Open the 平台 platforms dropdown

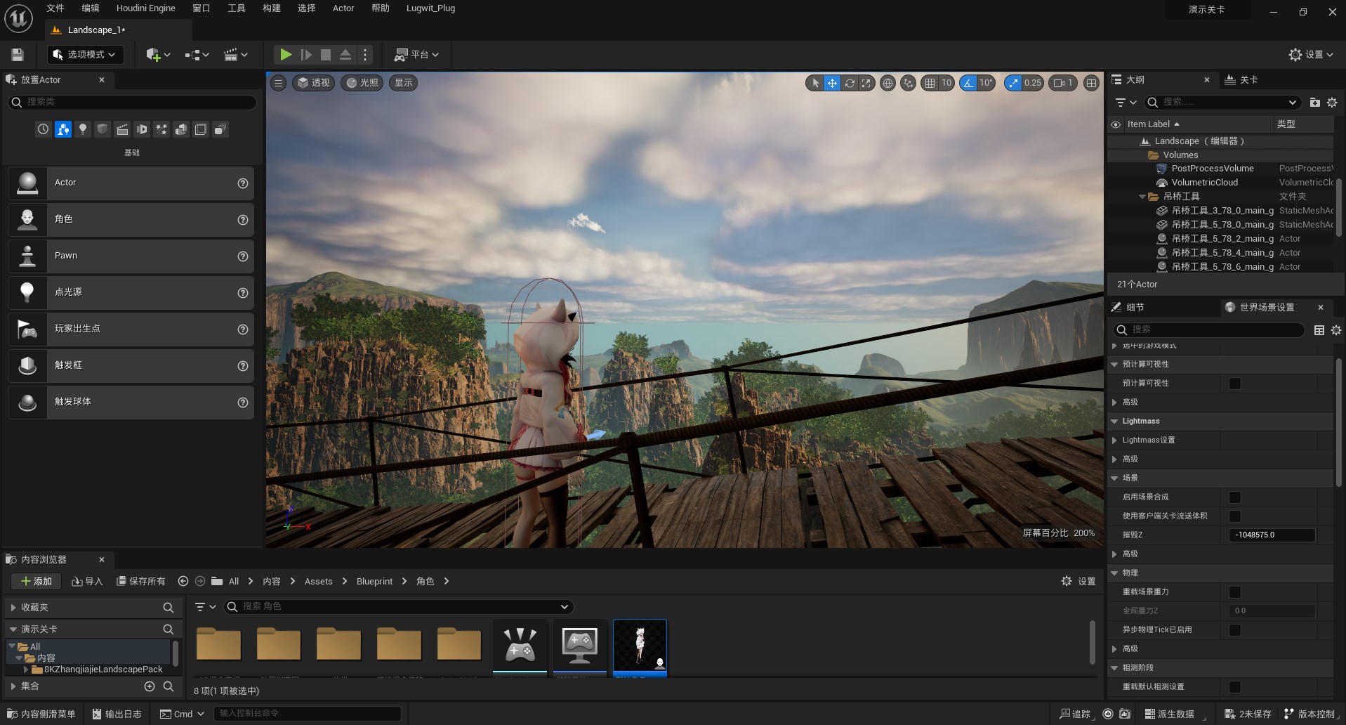coord(416,54)
